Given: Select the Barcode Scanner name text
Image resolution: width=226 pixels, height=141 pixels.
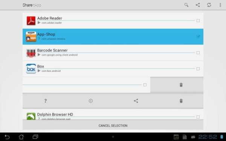Looking at the screenshot, I should coord(52,50).
